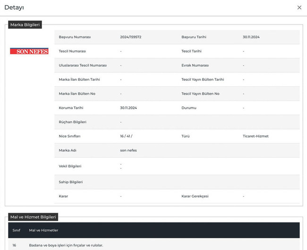Click the Başvuru Tarihi value 30.11.2024

coord(252,37)
